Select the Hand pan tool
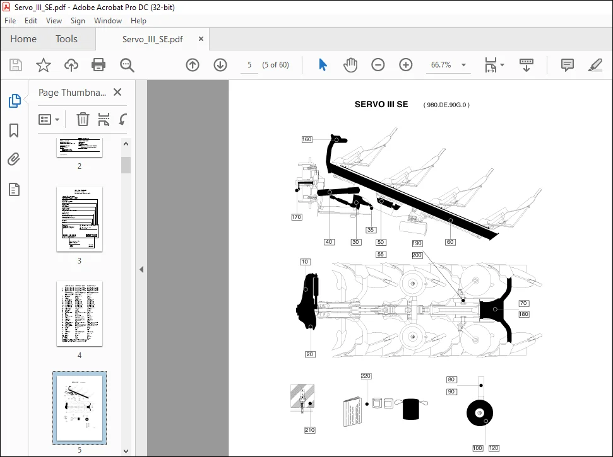The height and width of the screenshot is (457, 613). 350,65
